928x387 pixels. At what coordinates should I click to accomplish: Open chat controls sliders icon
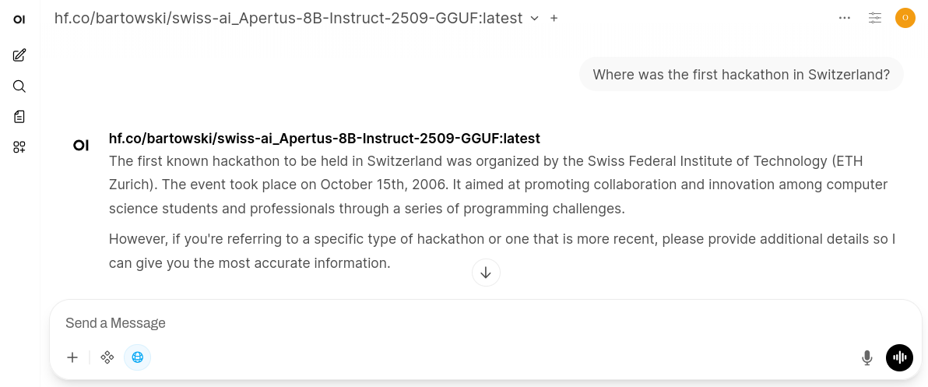click(875, 18)
